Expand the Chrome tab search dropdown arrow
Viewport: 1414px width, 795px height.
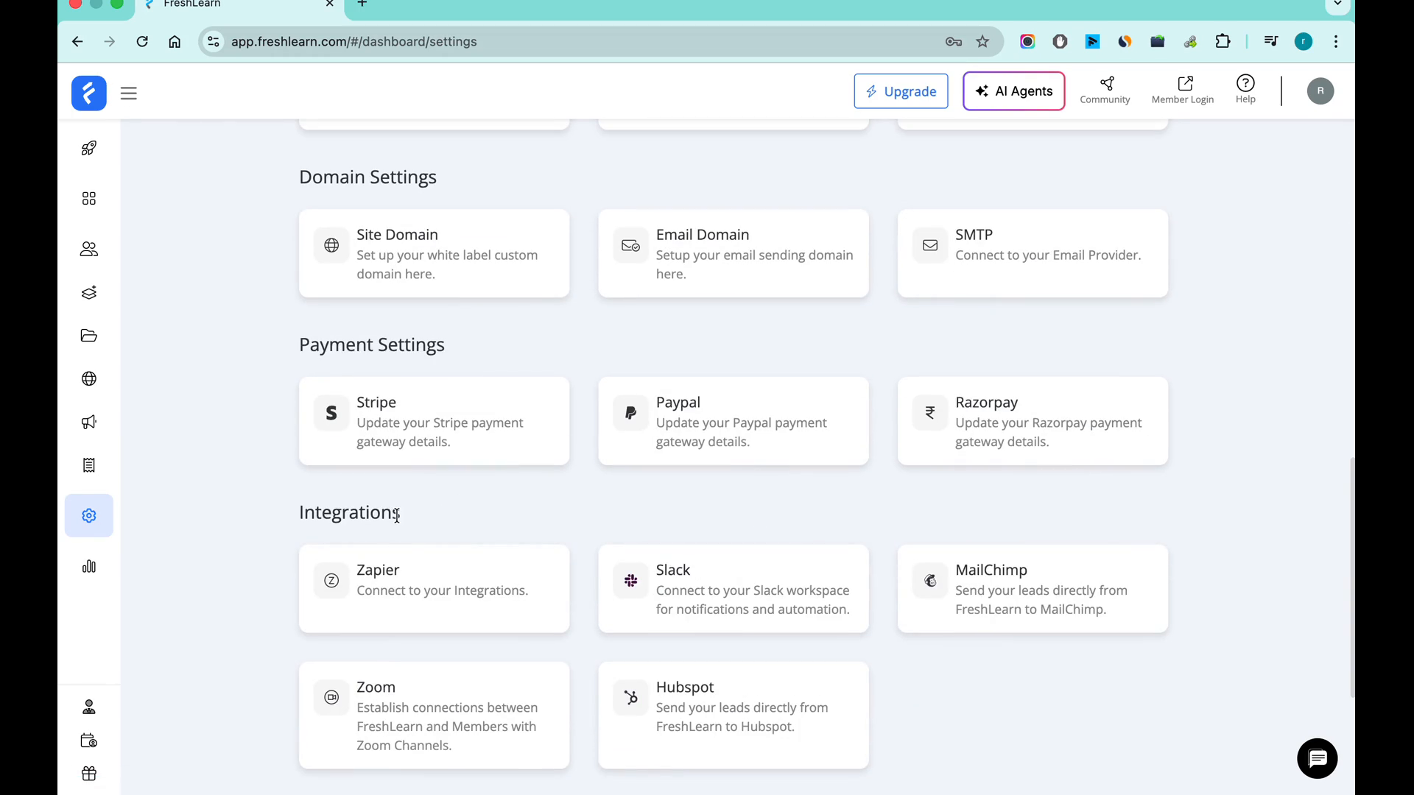coord(1337,4)
